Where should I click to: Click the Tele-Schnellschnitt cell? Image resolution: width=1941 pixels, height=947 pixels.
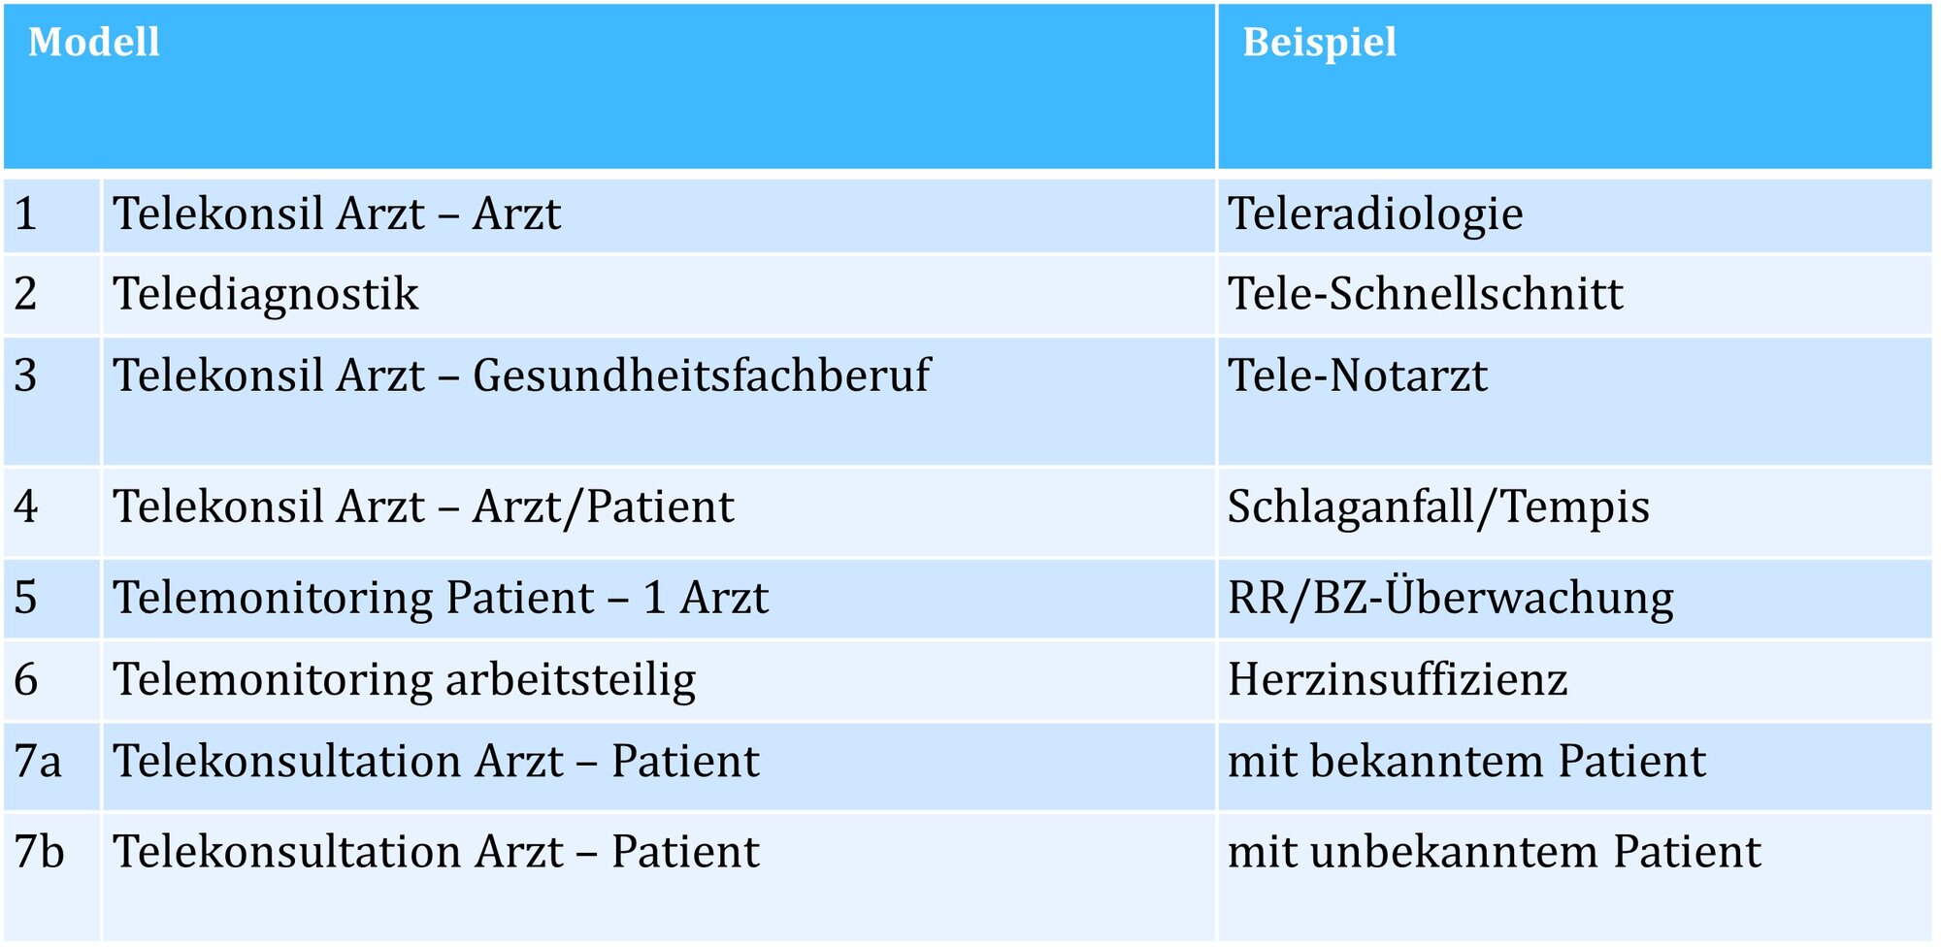[1425, 295]
